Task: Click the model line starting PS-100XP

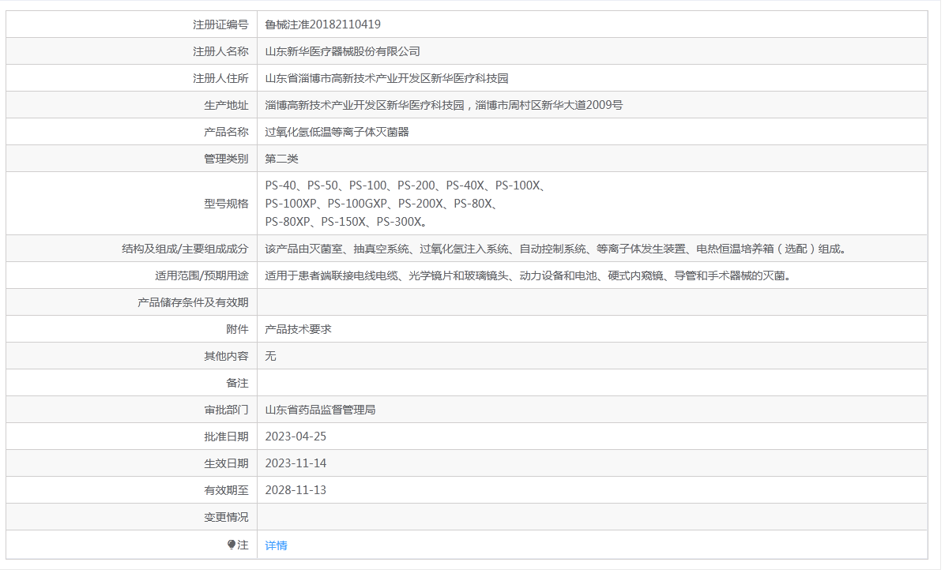Action: pyautogui.click(x=382, y=204)
